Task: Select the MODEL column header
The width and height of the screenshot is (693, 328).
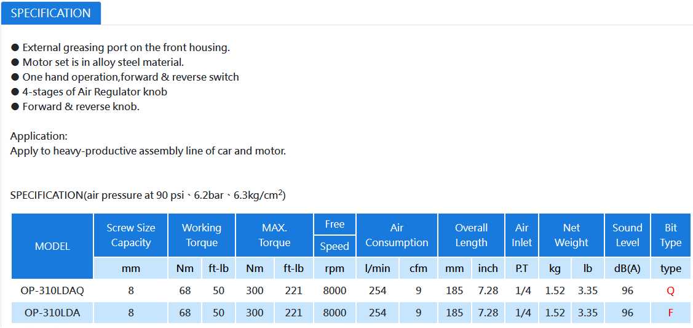Action: tap(52, 246)
